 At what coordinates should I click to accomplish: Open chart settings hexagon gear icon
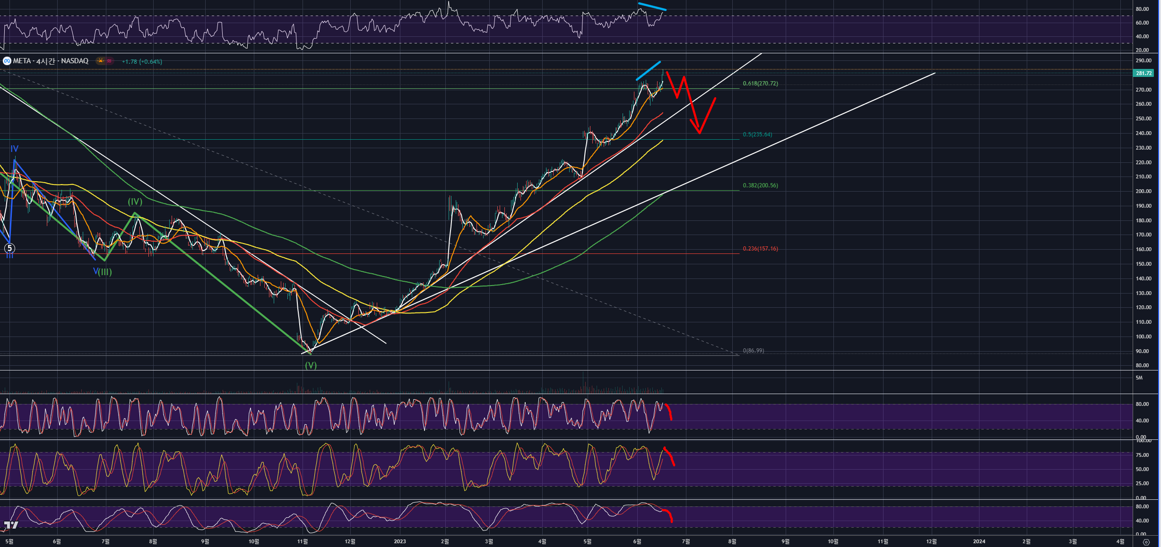tap(1146, 542)
